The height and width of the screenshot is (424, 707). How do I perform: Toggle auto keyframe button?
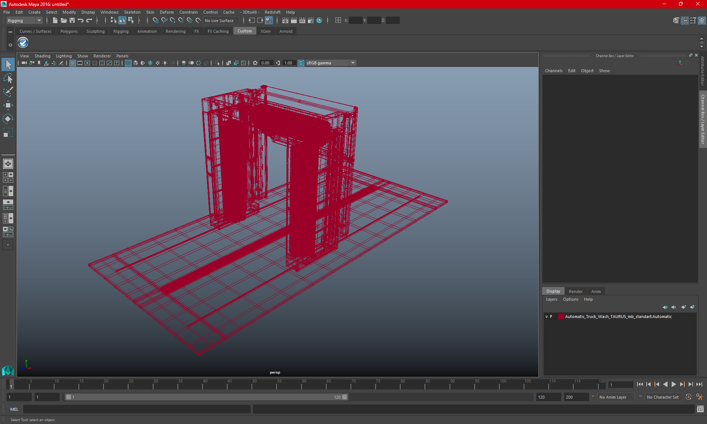tap(689, 397)
